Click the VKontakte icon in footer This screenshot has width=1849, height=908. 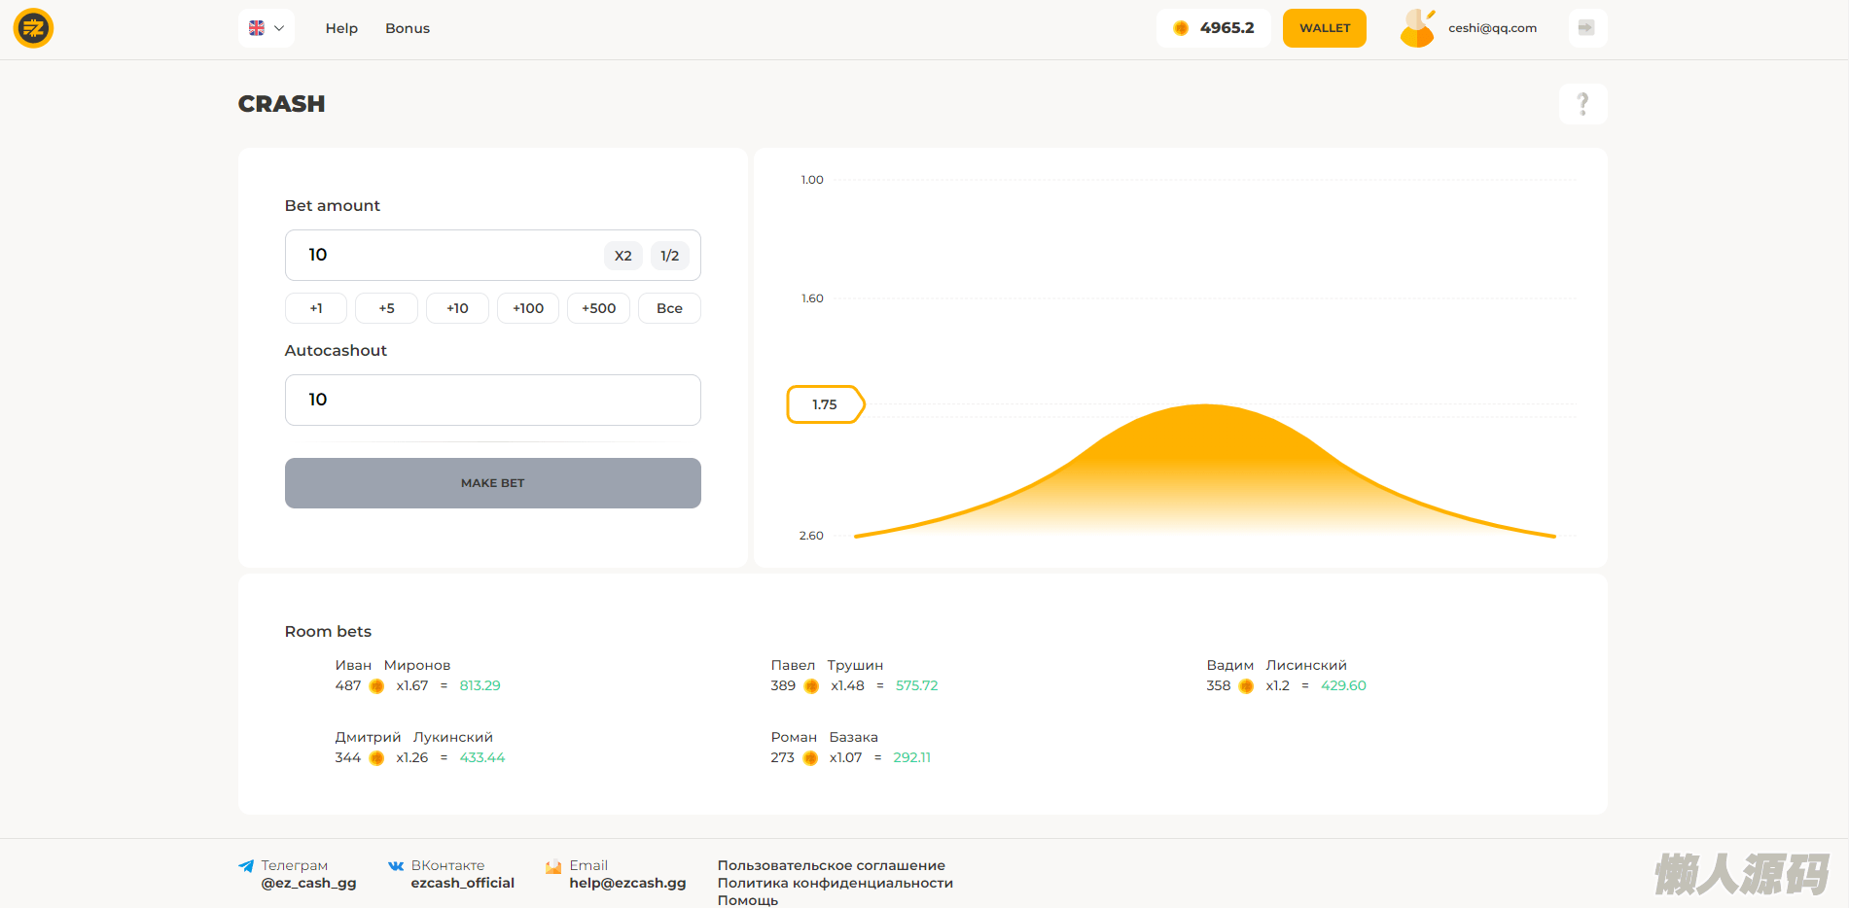(x=396, y=866)
